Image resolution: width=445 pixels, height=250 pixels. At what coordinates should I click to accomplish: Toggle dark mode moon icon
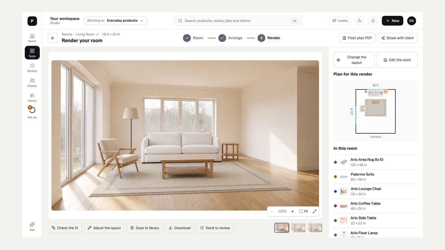point(360,21)
